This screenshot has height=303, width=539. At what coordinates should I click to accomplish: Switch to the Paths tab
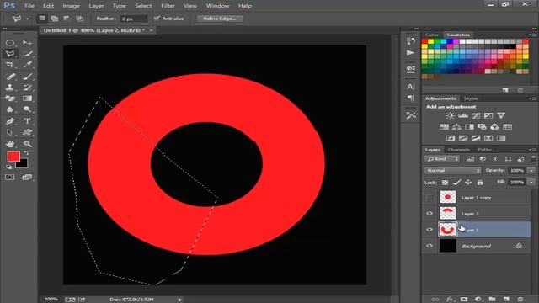click(x=485, y=150)
